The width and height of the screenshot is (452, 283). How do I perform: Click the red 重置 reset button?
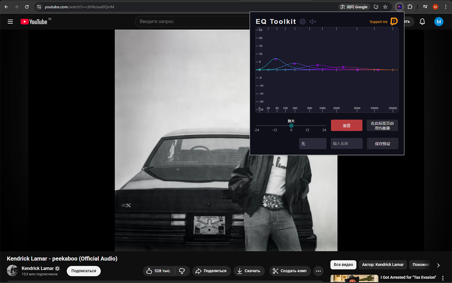click(x=346, y=126)
